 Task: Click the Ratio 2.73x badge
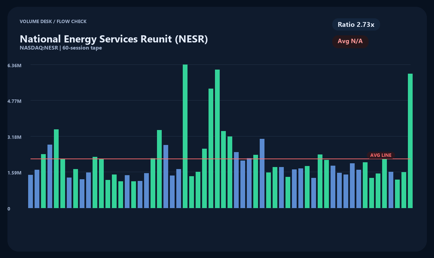pos(356,24)
